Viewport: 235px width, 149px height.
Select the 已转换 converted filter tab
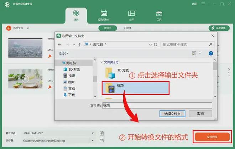tap(127, 28)
